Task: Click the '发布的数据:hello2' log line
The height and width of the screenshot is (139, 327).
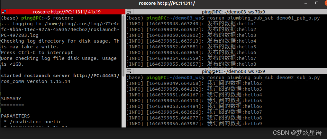Action: [191, 29]
